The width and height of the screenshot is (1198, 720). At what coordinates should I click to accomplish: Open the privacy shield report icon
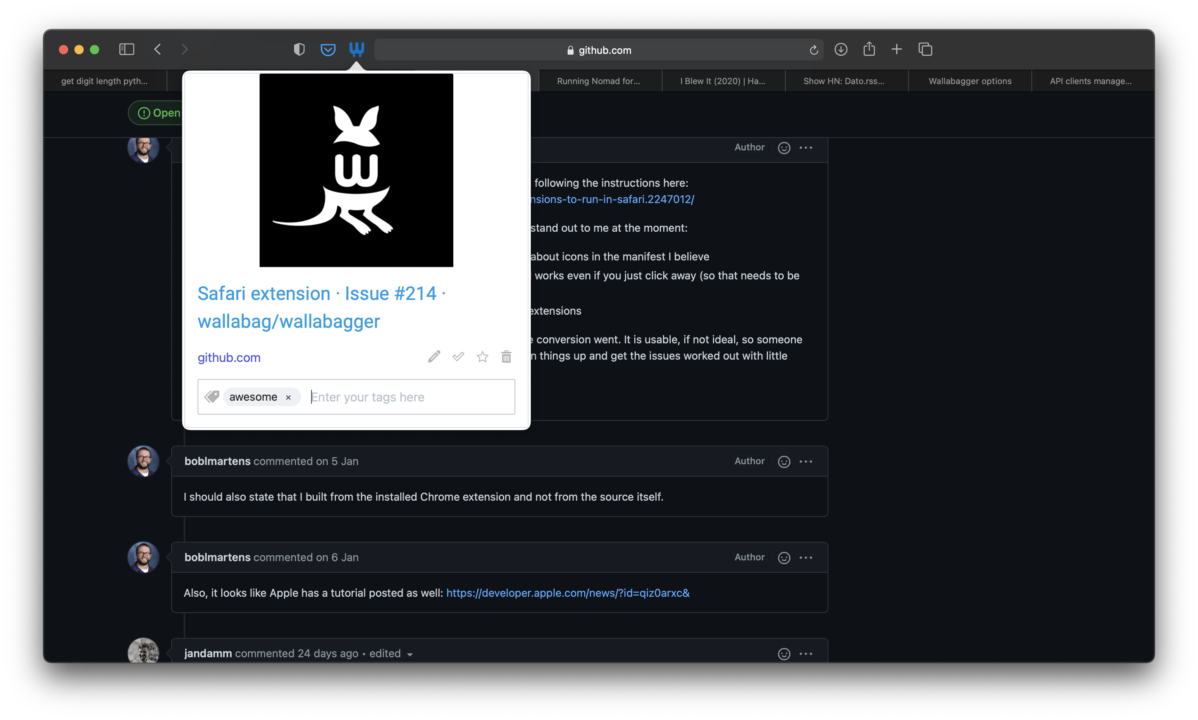[x=299, y=50]
